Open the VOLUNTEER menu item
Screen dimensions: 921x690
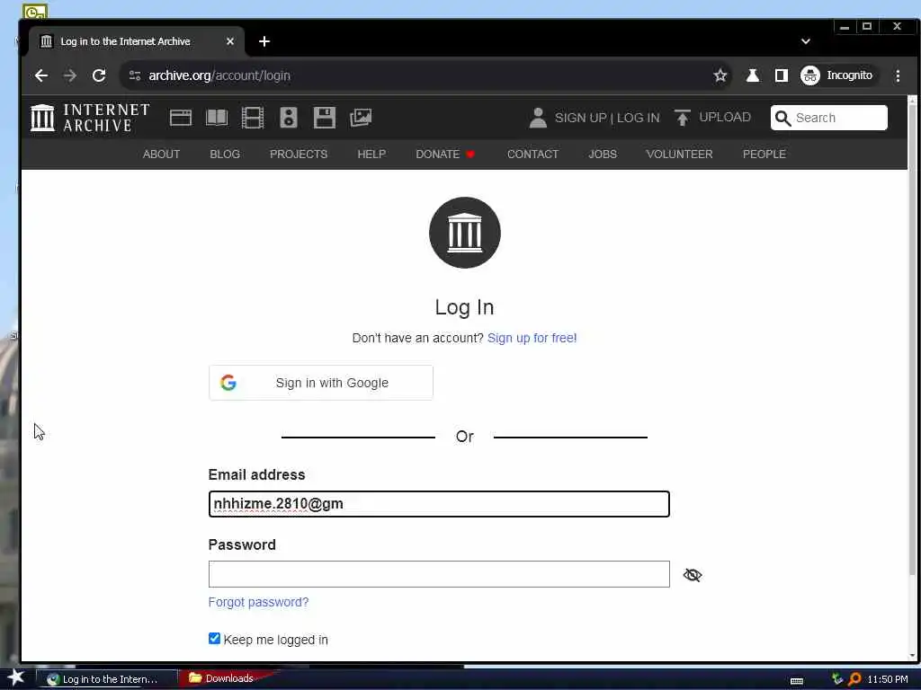point(679,154)
